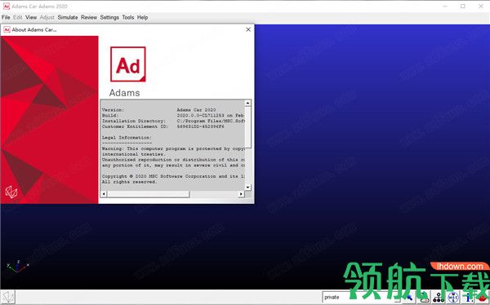The height and width of the screenshot is (305, 490).
Task: Open the File menu
Action: [6, 17]
